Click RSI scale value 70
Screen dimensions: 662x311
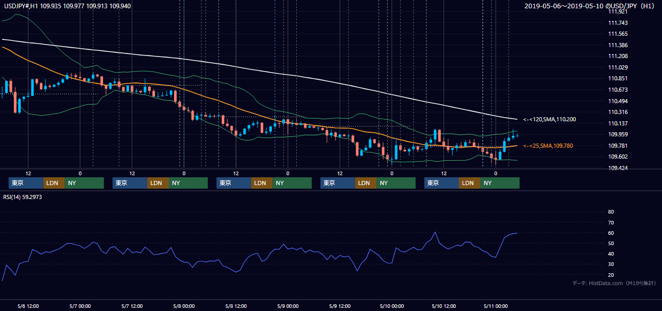click(x=611, y=222)
